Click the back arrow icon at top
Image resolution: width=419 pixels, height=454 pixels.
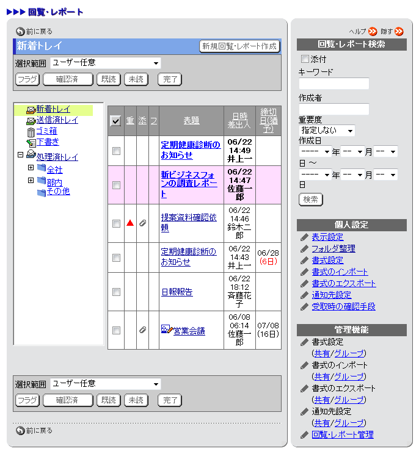[x=20, y=31]
